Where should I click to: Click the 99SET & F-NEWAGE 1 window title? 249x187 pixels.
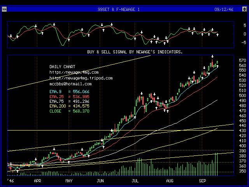click(x=119, y=9)
